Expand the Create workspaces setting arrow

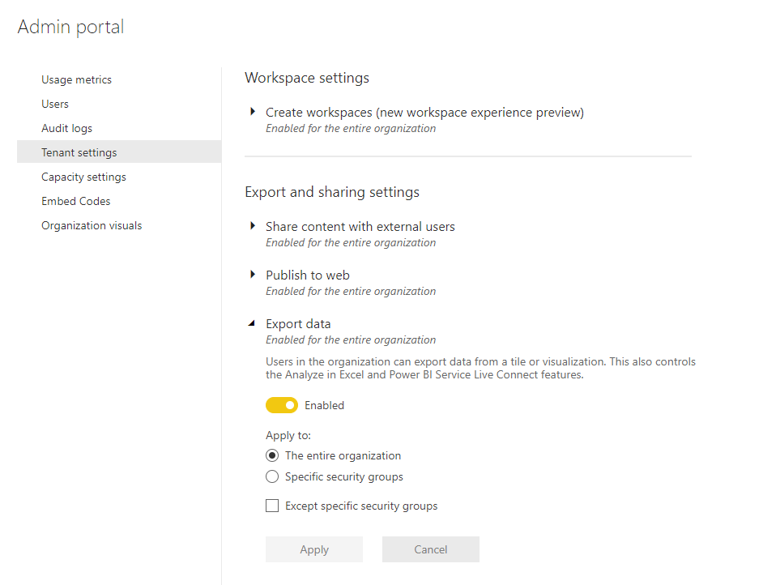point(253,112)
